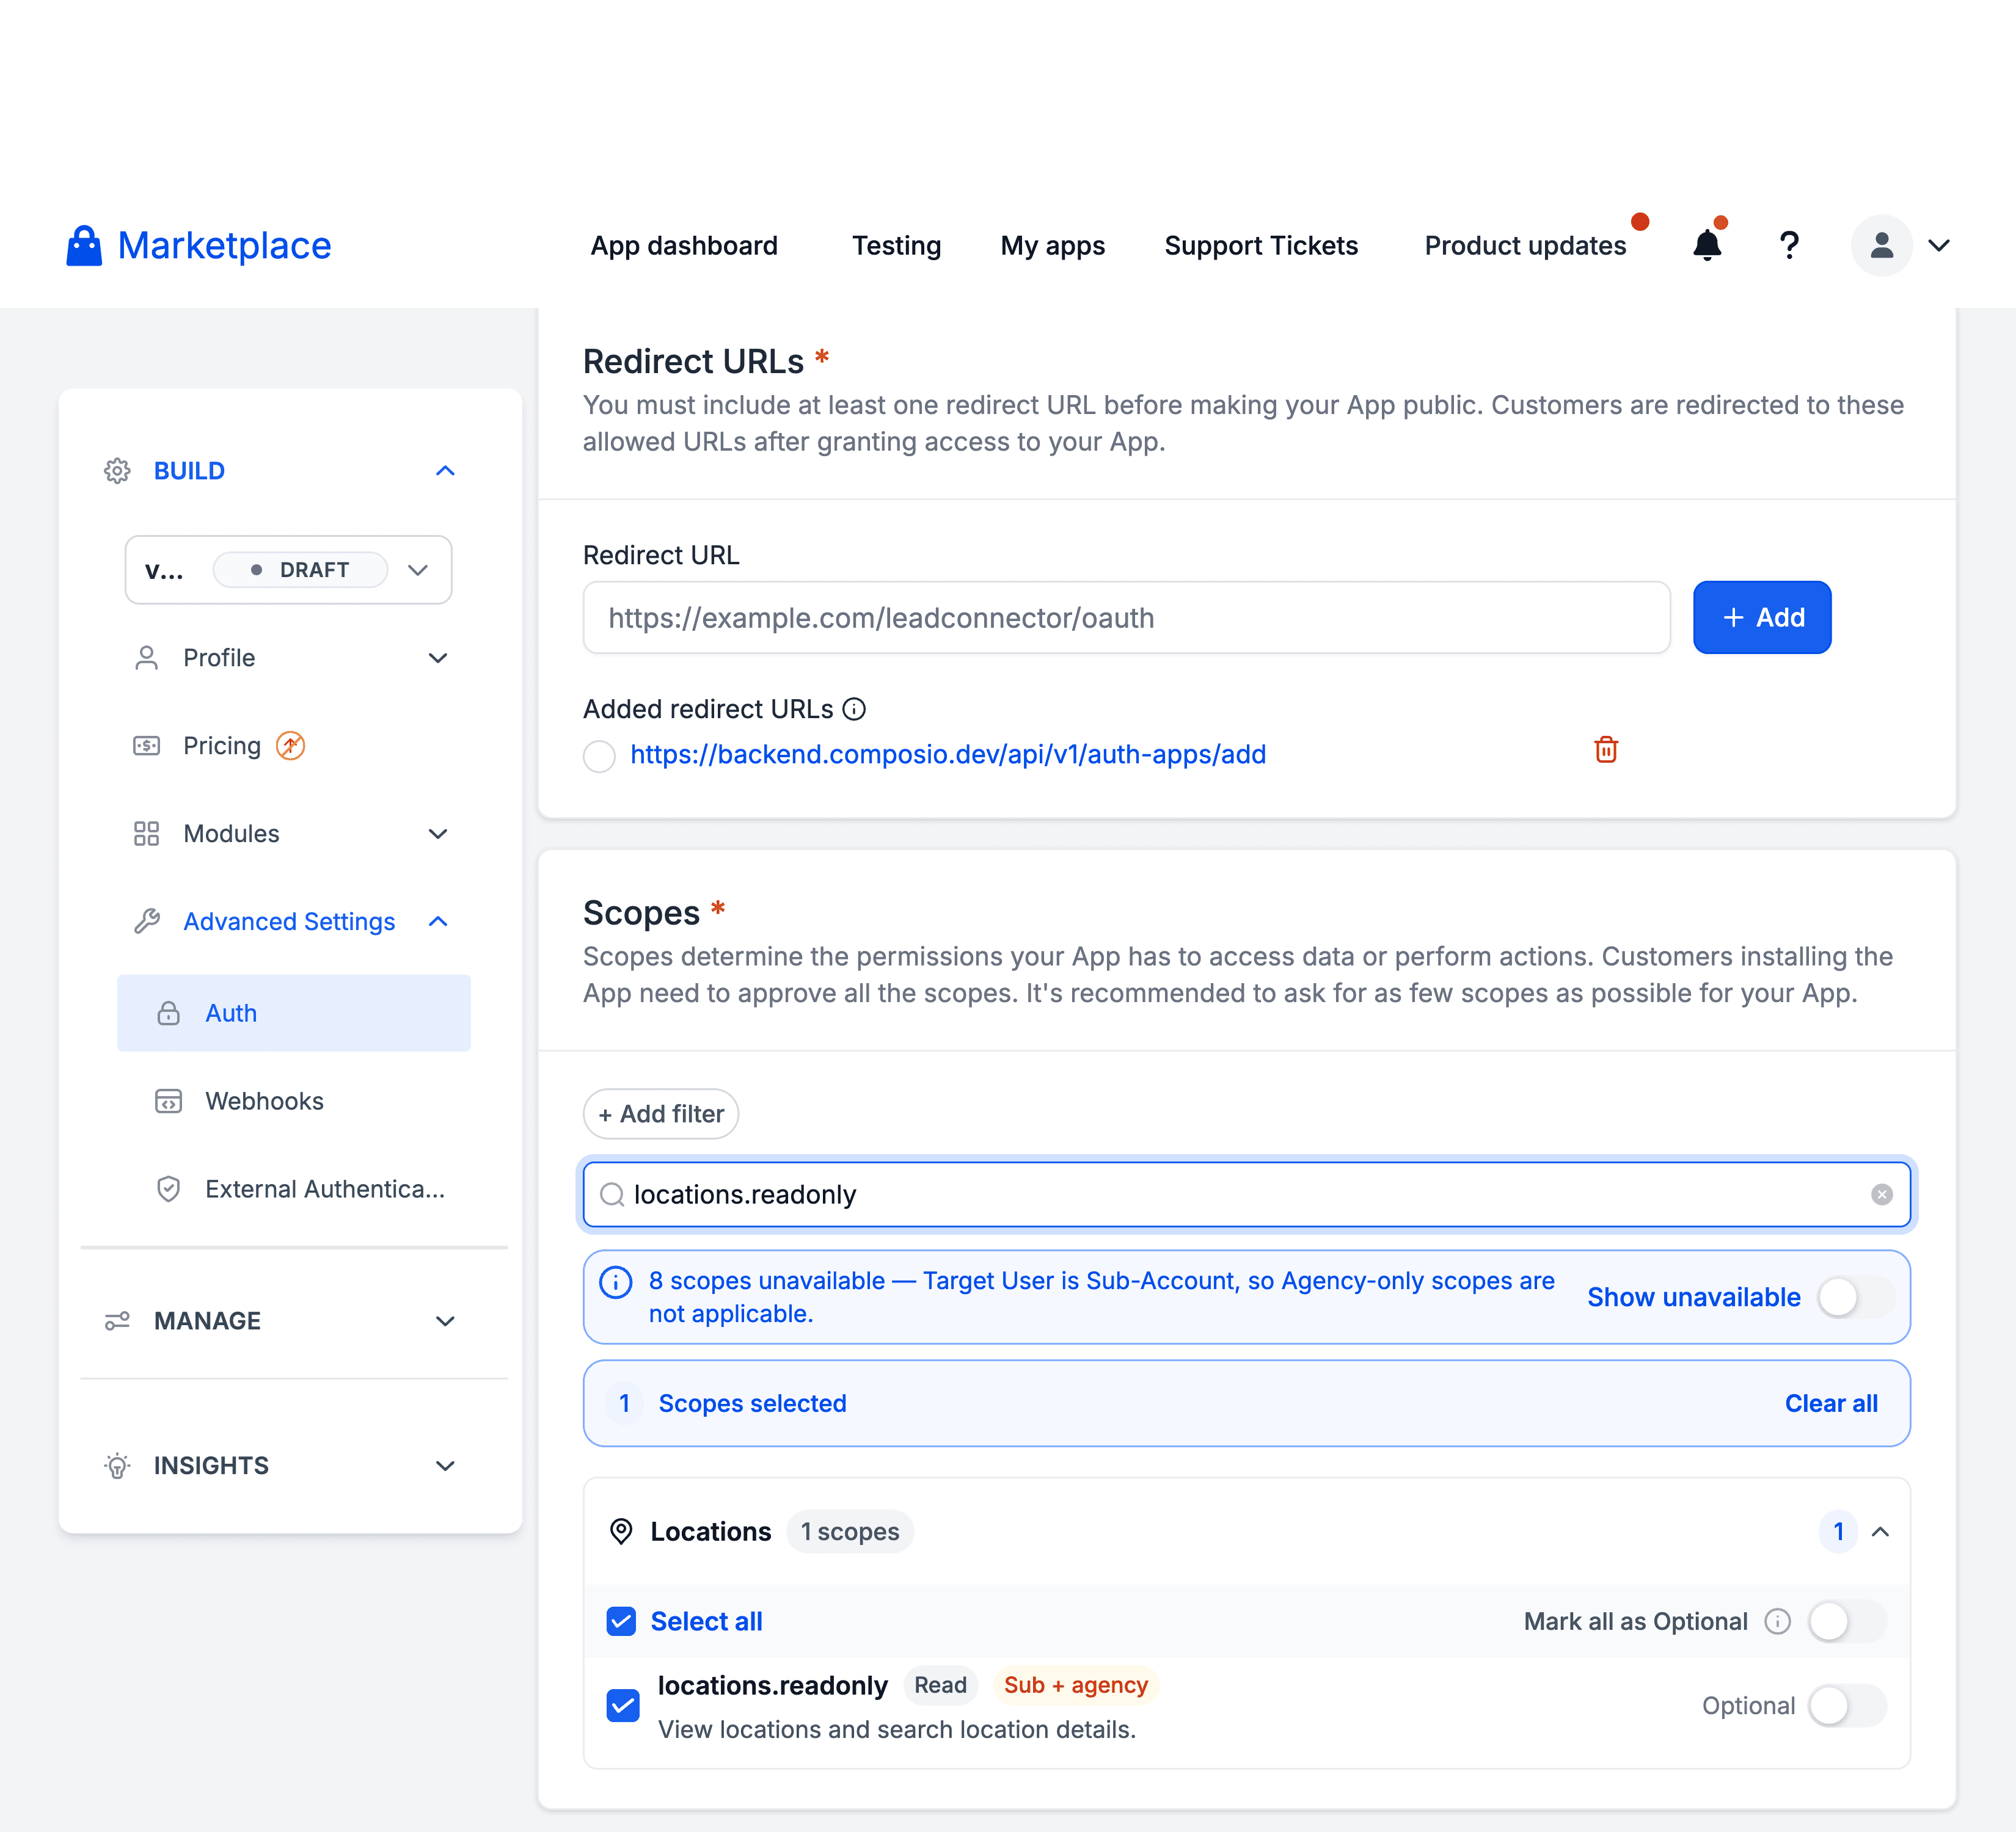Expand the MANAGE section

[445, 1320]
